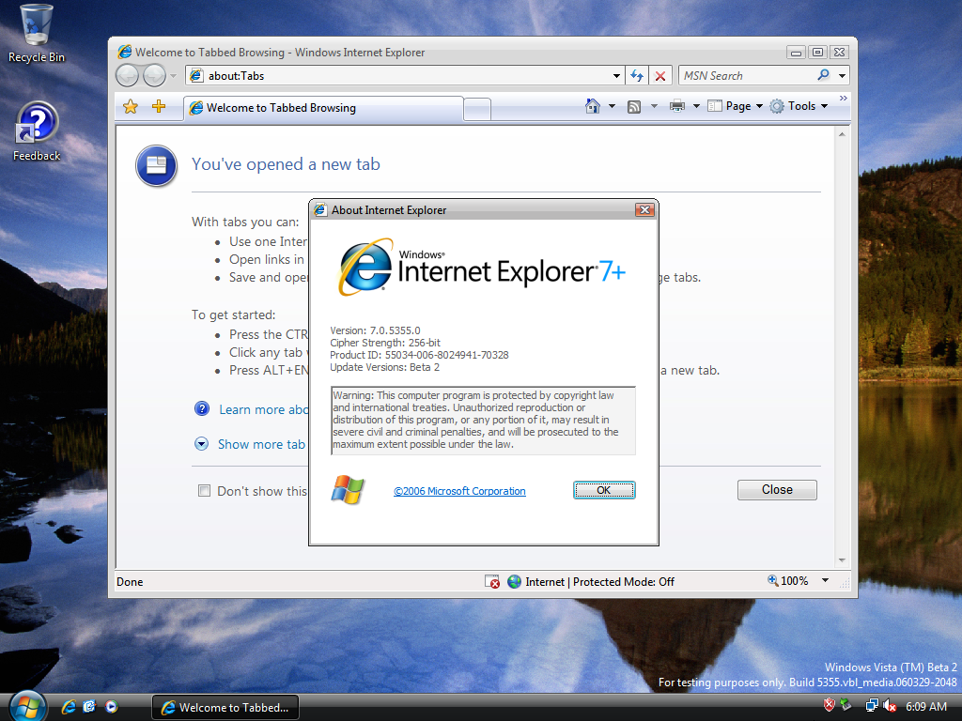This screenshot has height=721, width=962.
Task: Close the About Internet Explorer dialog
Action: click(x=644, y=209)
